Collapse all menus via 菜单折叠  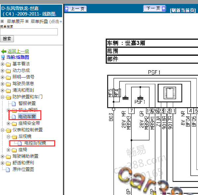pyautogui.click(x=39, y=21)
